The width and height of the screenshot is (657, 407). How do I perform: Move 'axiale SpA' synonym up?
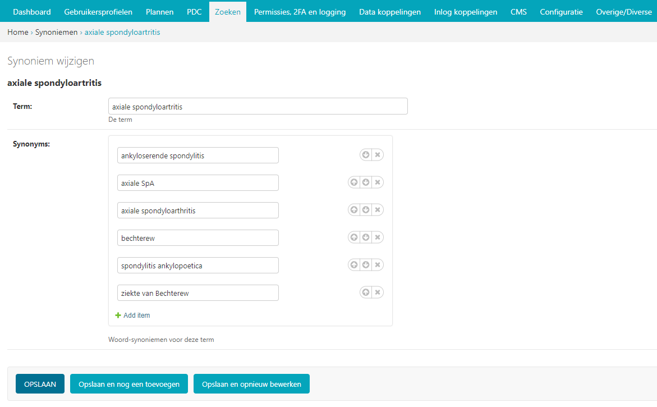[354, 182]
